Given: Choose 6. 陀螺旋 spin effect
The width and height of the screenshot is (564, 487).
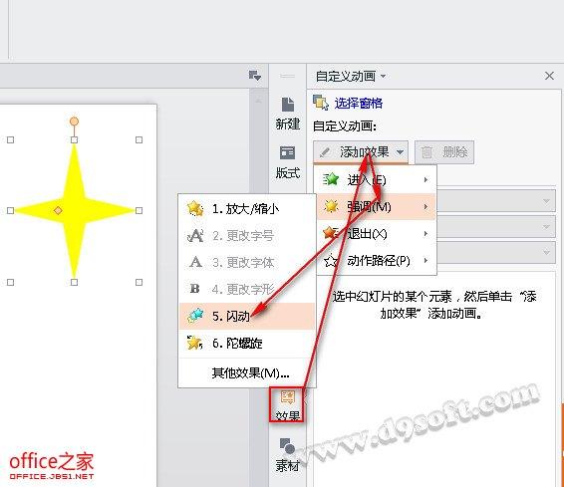Looking at the screenshot, I should (x=247, y=344).
